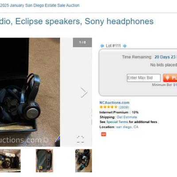This screenshot has height=177, width=177.
Task: Click the main headphones product photo
Action: tap(30, 92)
